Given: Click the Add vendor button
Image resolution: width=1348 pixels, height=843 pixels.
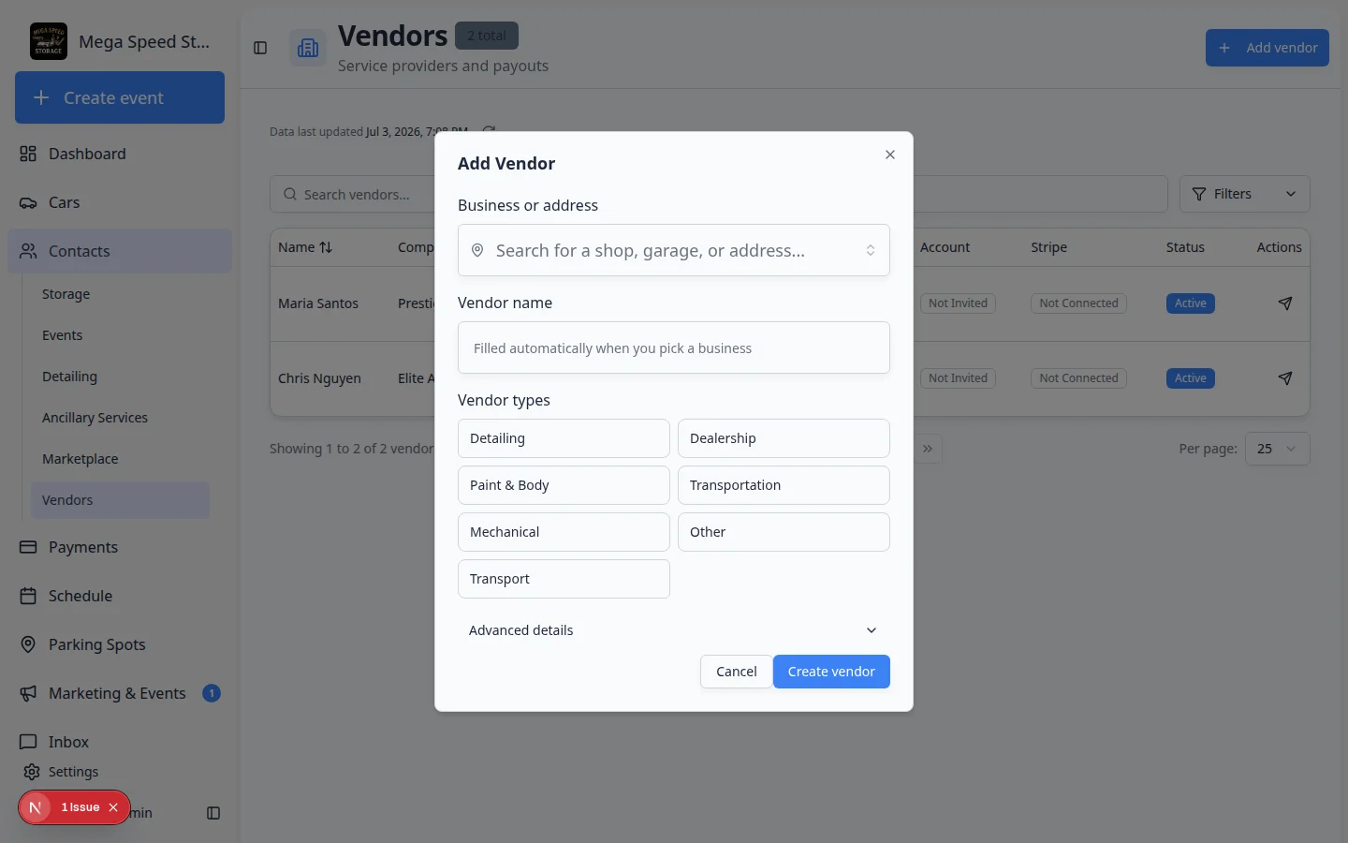Looking at the screenshot, I should coord(1267,48).
